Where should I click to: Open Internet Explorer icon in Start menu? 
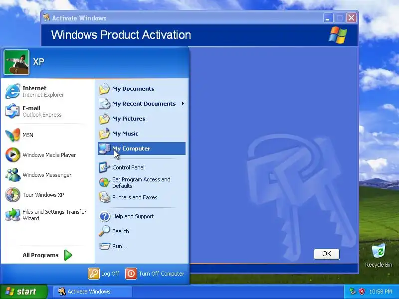click(x=12, y=91)
